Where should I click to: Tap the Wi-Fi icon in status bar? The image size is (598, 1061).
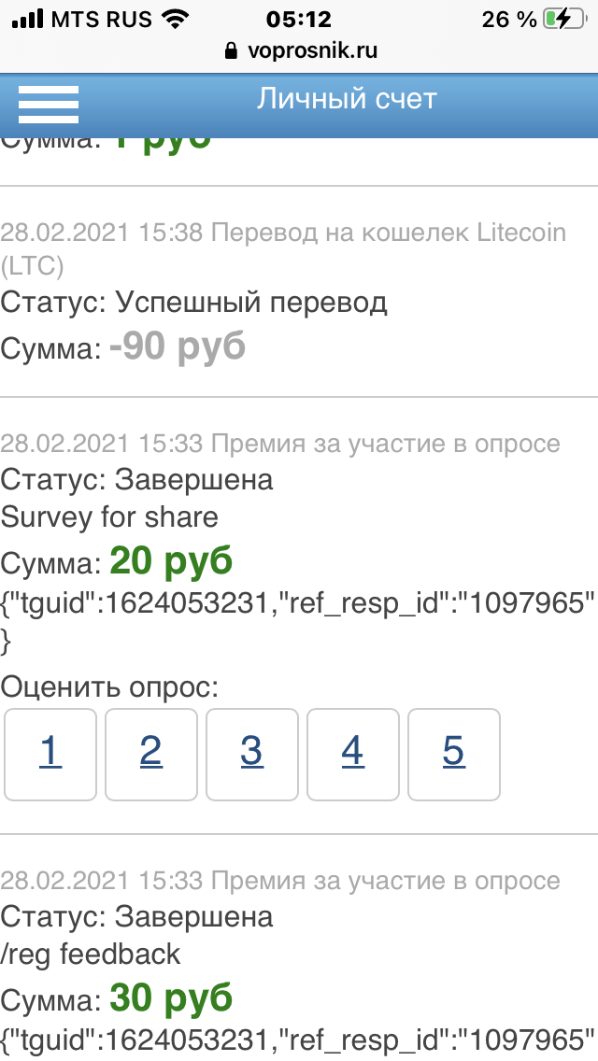click(174, 19)
